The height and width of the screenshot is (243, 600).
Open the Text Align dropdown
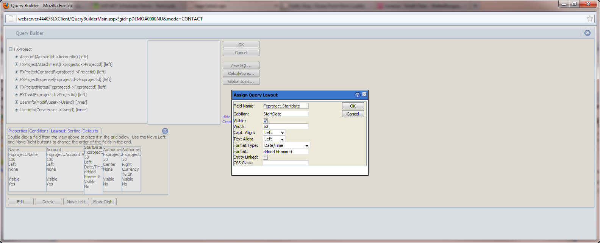(x=274, y=139)
